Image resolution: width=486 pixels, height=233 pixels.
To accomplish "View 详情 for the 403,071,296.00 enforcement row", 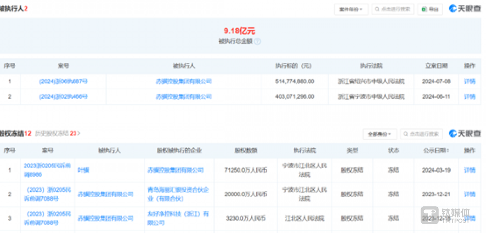I will (x=469, y=97).
